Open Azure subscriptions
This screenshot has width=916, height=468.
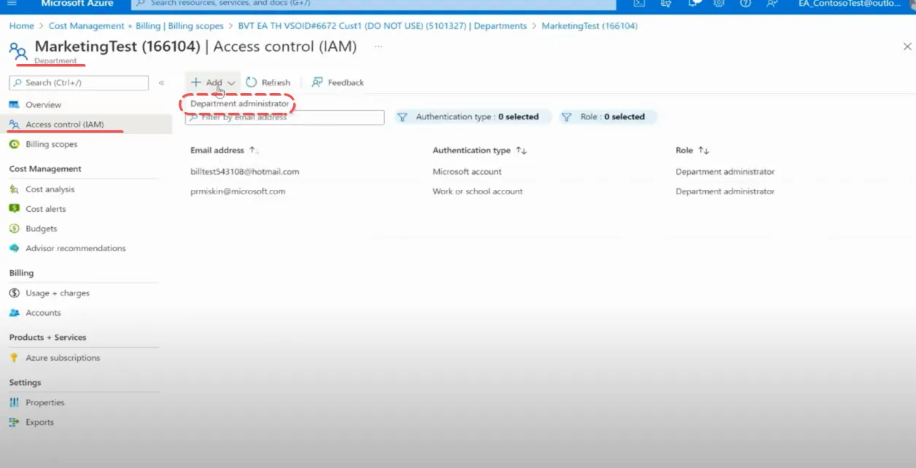63,358
